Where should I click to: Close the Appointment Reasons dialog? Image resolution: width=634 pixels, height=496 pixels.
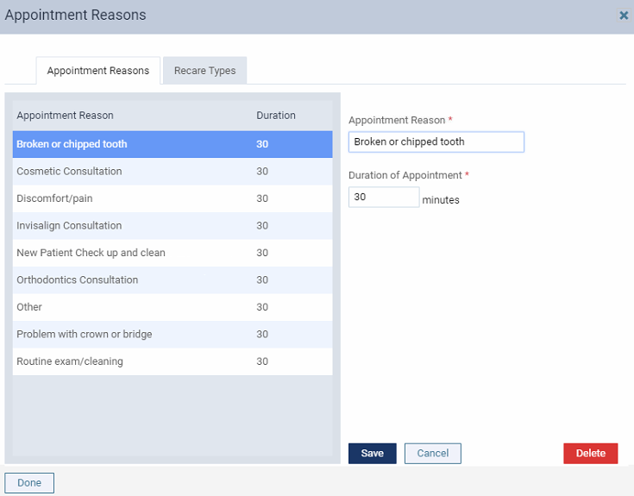624,16
